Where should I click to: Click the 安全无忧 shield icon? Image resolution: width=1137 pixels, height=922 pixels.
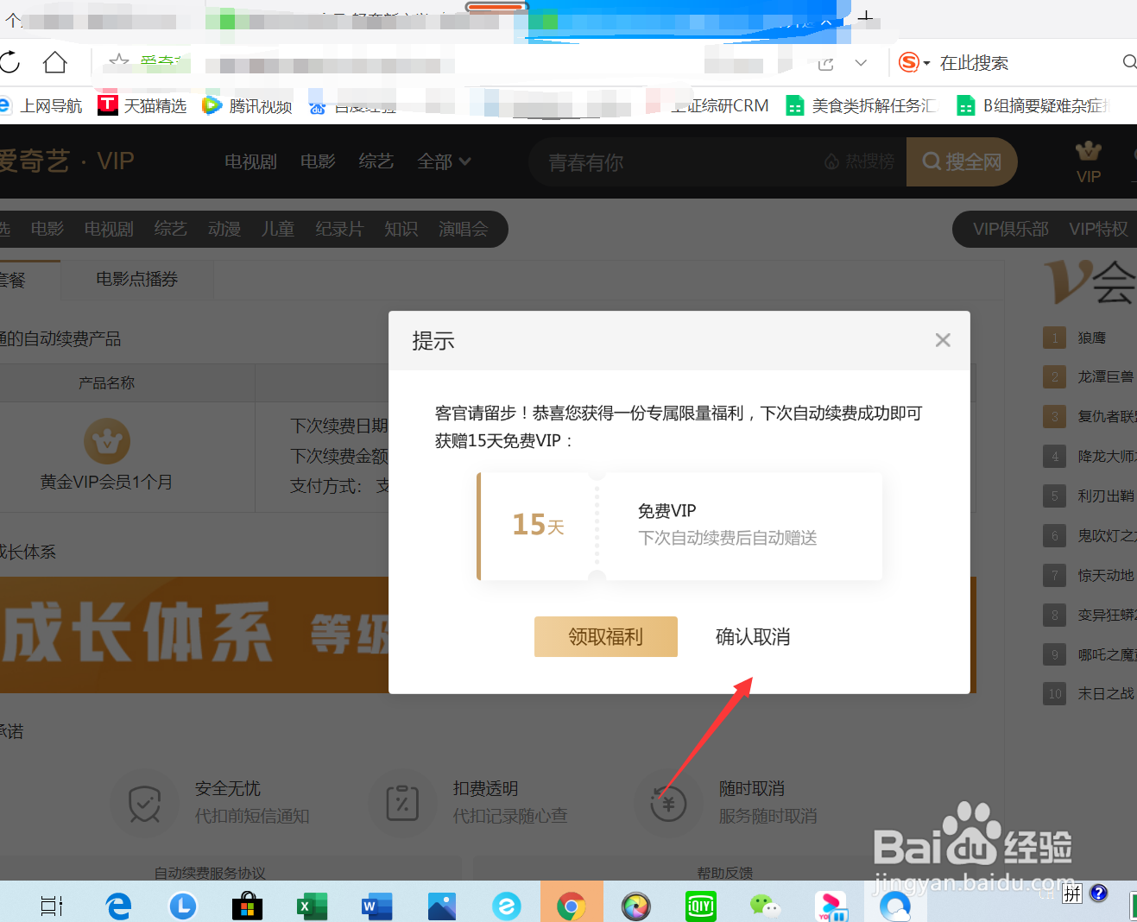(144, 804)
